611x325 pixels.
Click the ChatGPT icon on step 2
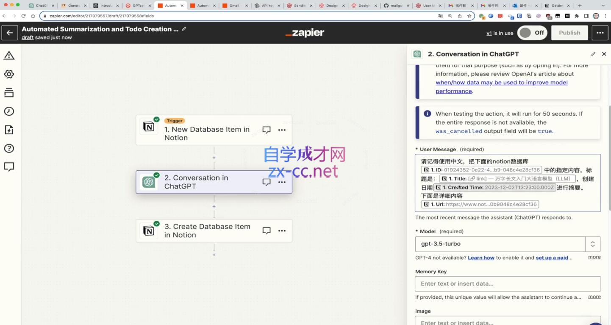coord(149,182)
